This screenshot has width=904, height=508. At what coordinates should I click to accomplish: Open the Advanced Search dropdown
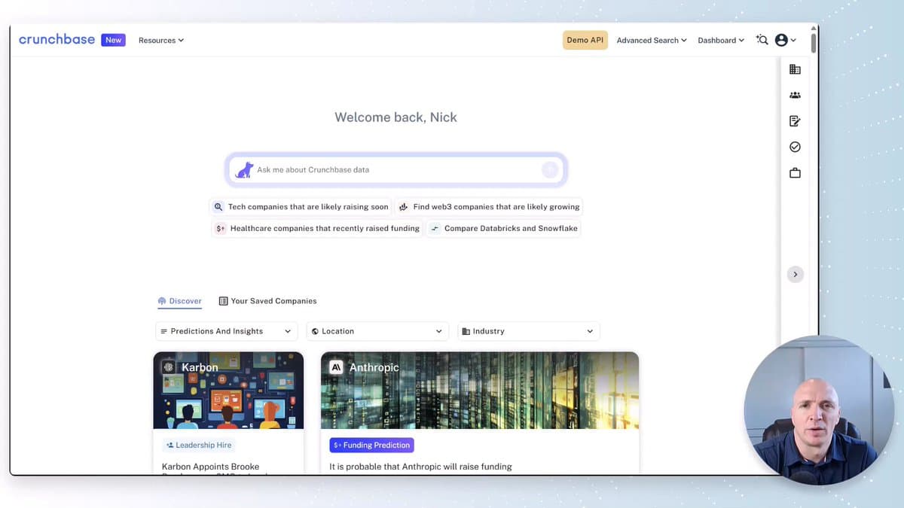point(650,40)
